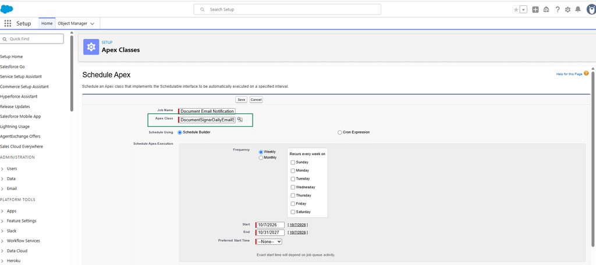The image size is (596, 265).
Task: Open AgentExchange Offers
Action: tap(20, 137)
